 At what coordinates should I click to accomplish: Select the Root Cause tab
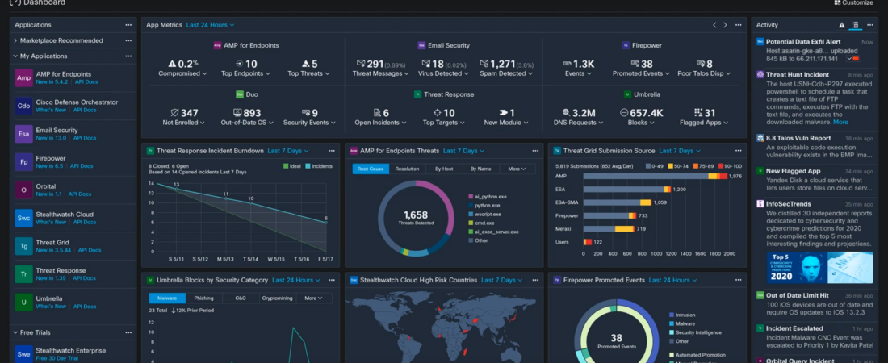(371, 169)
